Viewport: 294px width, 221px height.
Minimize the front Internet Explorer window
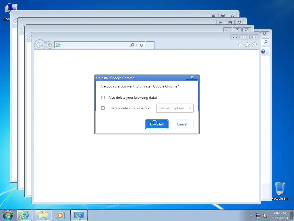[235, 37]
